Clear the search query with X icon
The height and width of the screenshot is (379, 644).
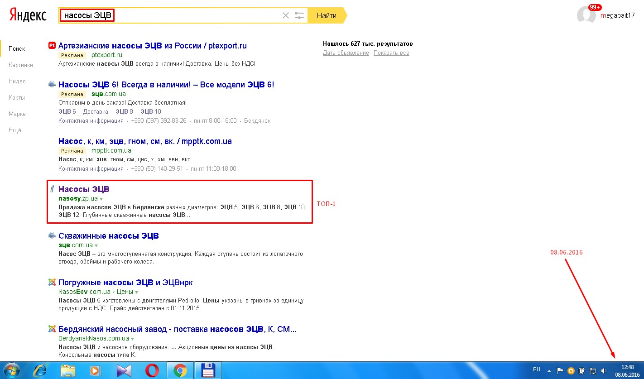pos(285,15)
